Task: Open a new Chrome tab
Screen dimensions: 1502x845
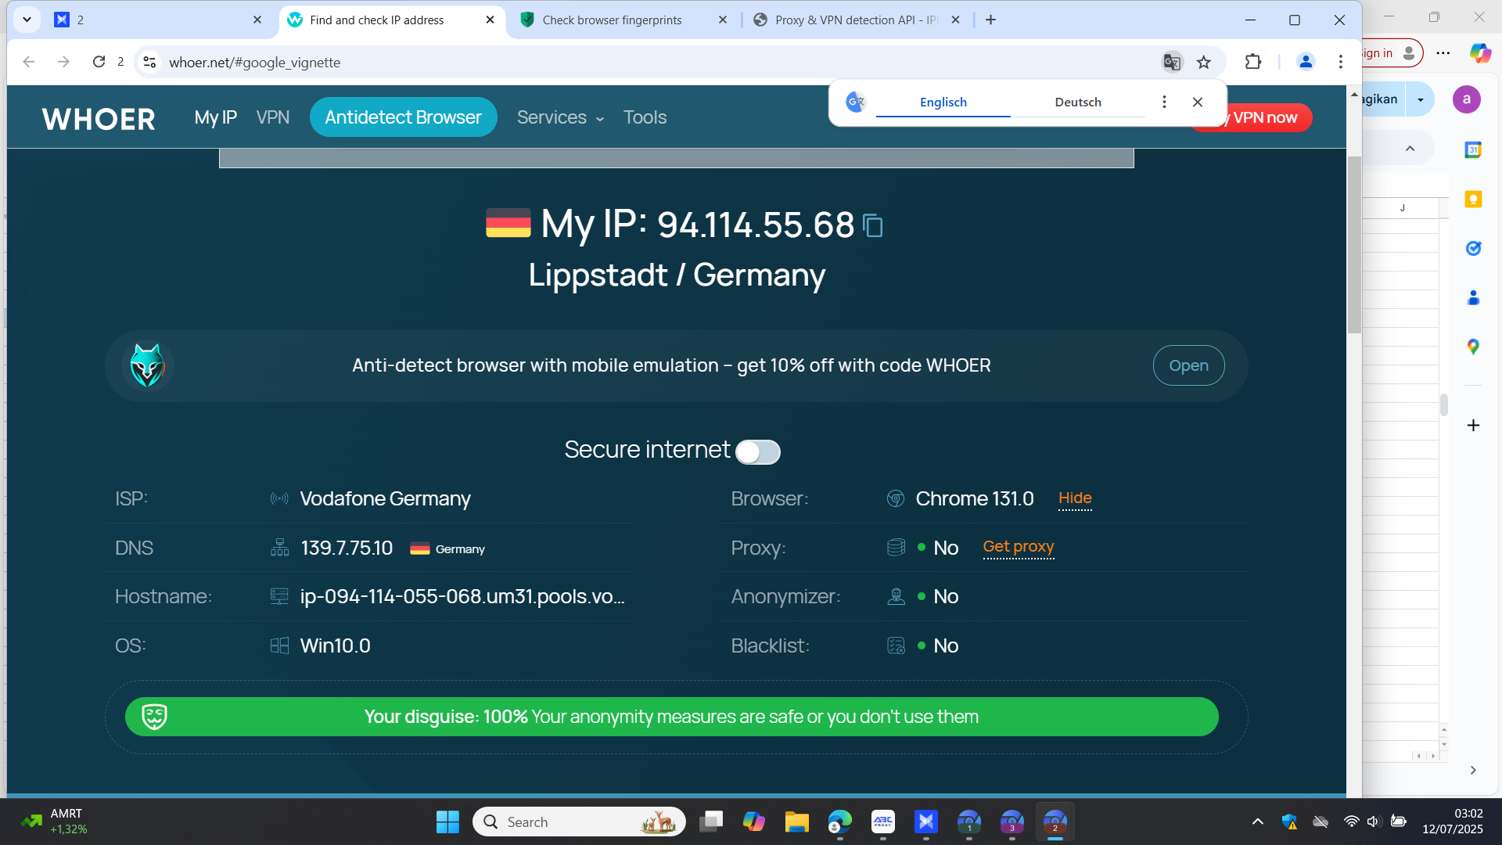Action: tap(990, 20)
